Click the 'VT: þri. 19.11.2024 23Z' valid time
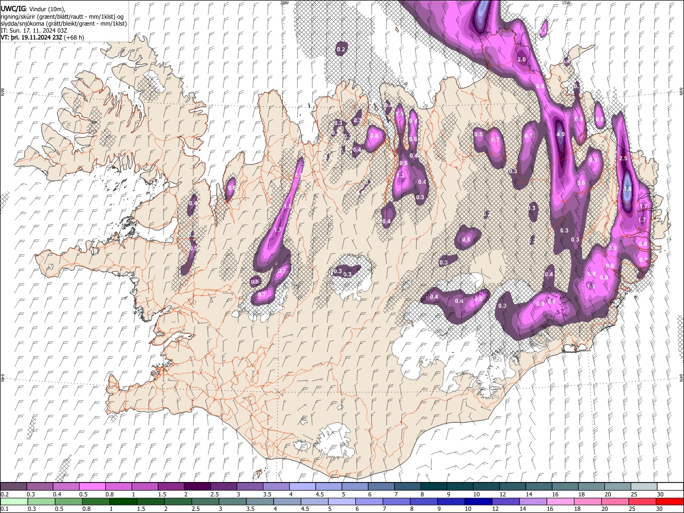The image size is (684, 513). pyautogui.click(x=32, y=37)
